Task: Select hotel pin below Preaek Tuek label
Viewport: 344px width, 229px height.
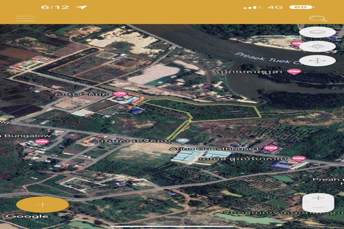Action: point(294,72)
